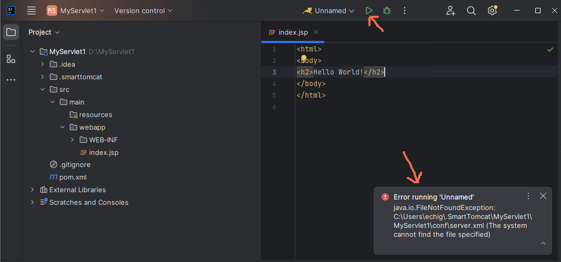This screenshot has height=262, width=561.
Task: Collapse the webapp folder
Action: (62, 128)
